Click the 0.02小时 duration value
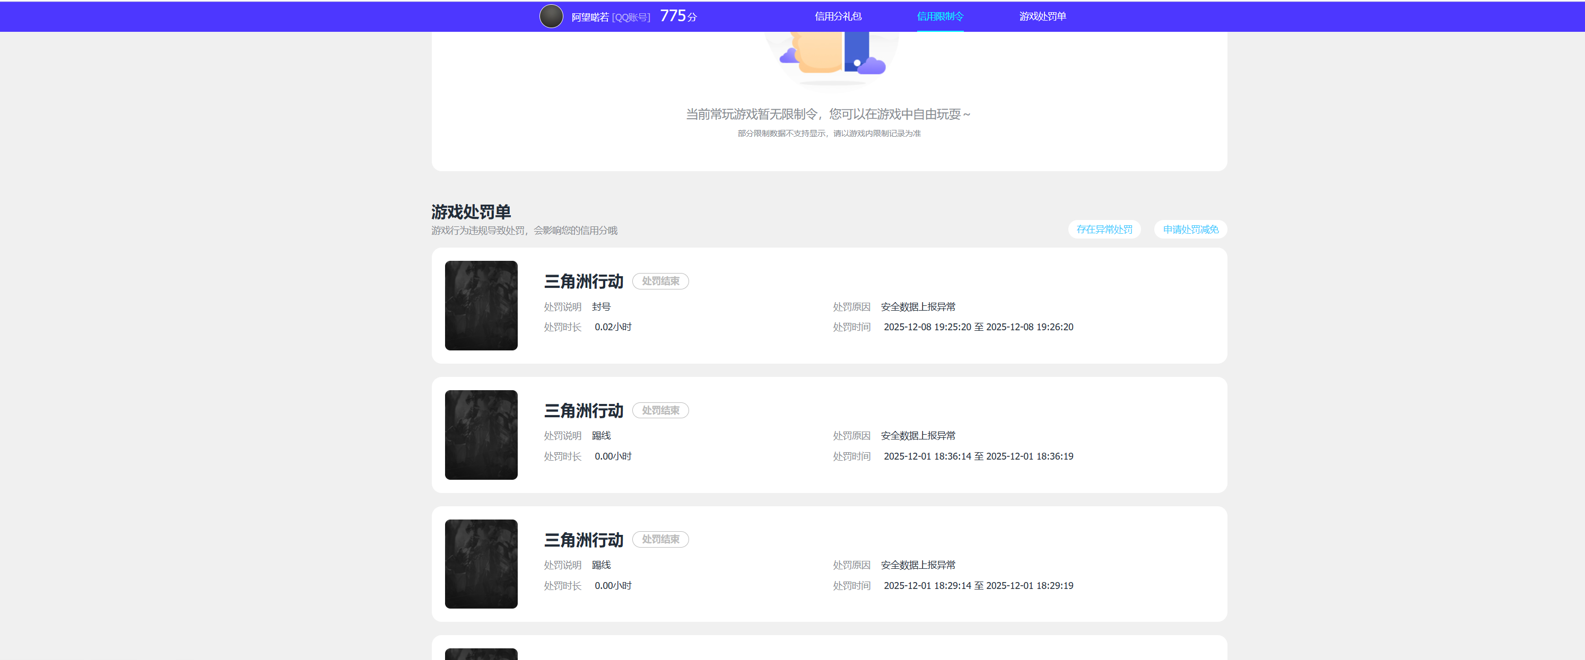 (x=613, y=327)
